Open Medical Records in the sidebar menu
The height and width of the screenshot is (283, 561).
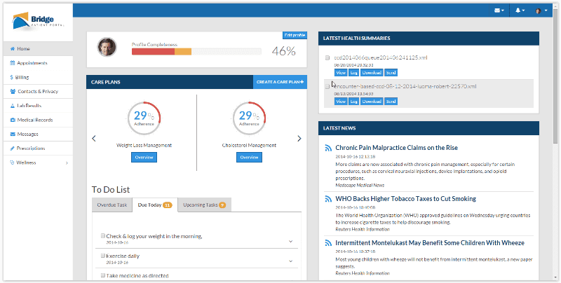(38, 120)
